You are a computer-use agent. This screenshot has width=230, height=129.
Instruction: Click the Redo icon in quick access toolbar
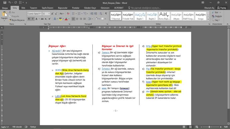pos(16,2)
